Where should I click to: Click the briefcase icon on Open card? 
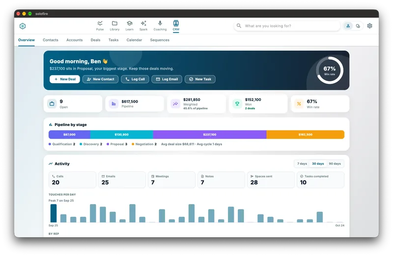[52, 103]
